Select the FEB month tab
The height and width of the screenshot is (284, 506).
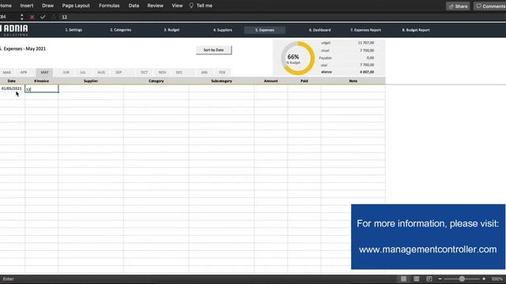222,73
